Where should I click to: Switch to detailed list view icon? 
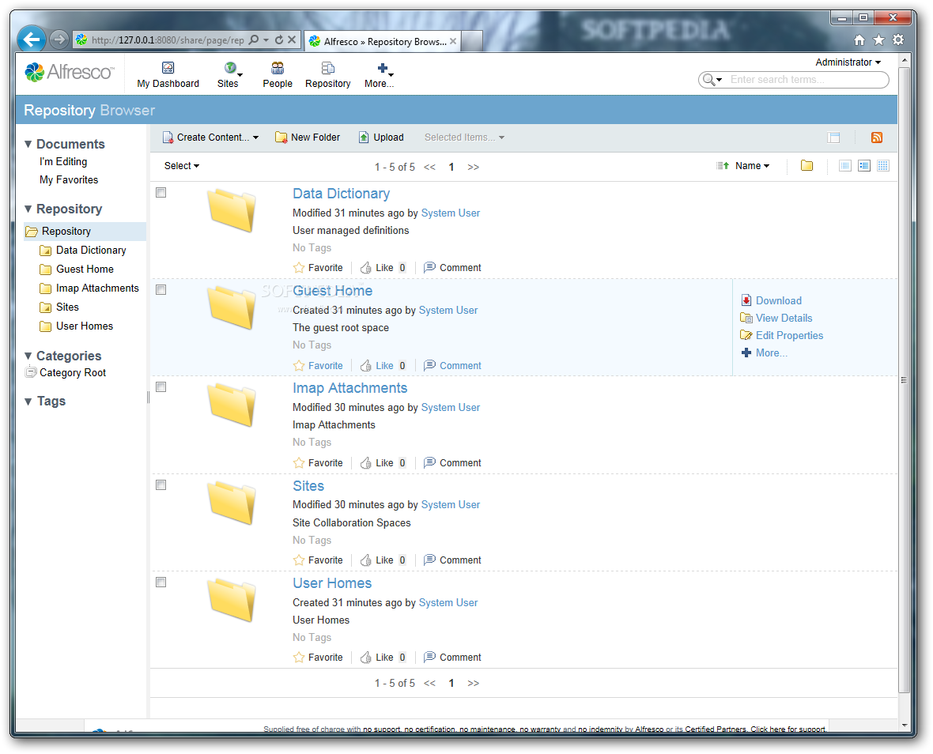864,166
